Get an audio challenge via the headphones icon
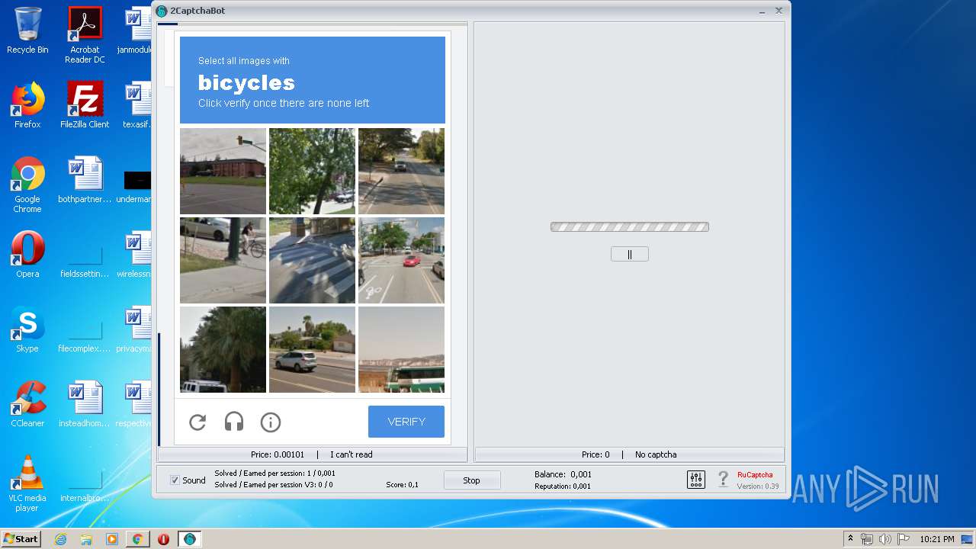This screenshot has height=549, width=976. pyautogui.click(x=234, y=422)
